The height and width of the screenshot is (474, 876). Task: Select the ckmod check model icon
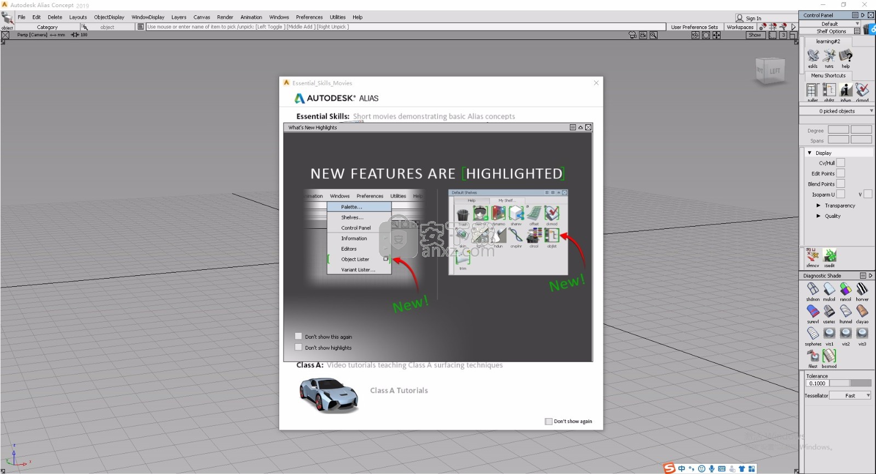tap(862, 90)
